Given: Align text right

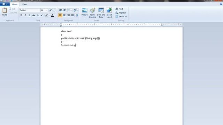Looking at the screenshot, I should click(68, 15).
